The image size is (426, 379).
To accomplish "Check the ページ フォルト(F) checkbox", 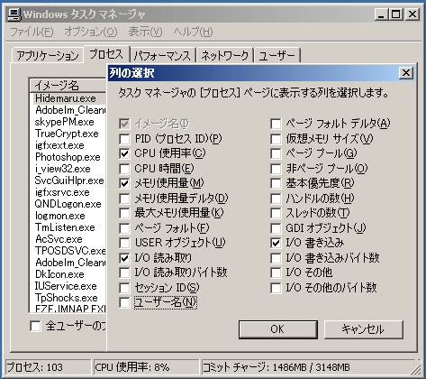I will 124,228.
